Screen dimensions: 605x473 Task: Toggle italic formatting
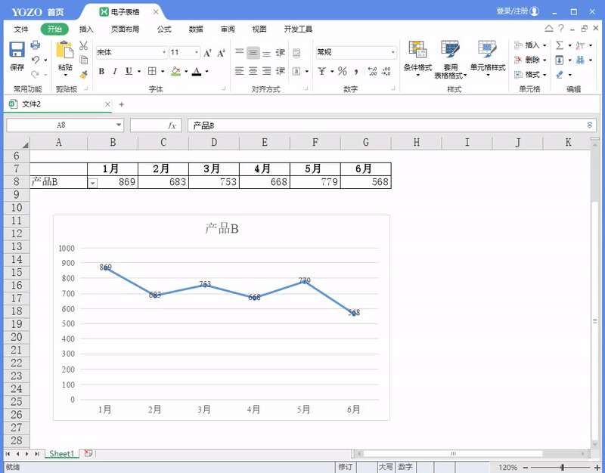[x=114, y=71]
